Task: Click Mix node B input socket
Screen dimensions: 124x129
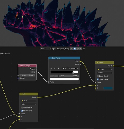Action: (20, 120)
